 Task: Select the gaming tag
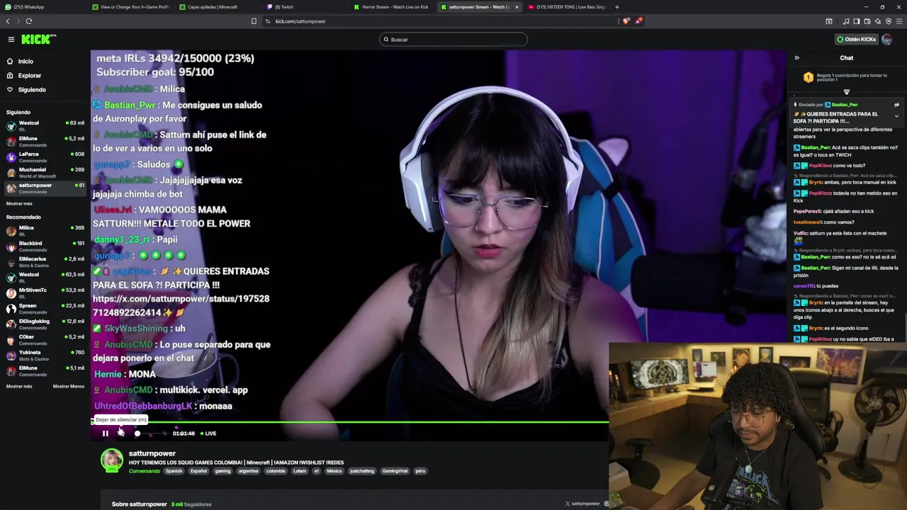222,471
